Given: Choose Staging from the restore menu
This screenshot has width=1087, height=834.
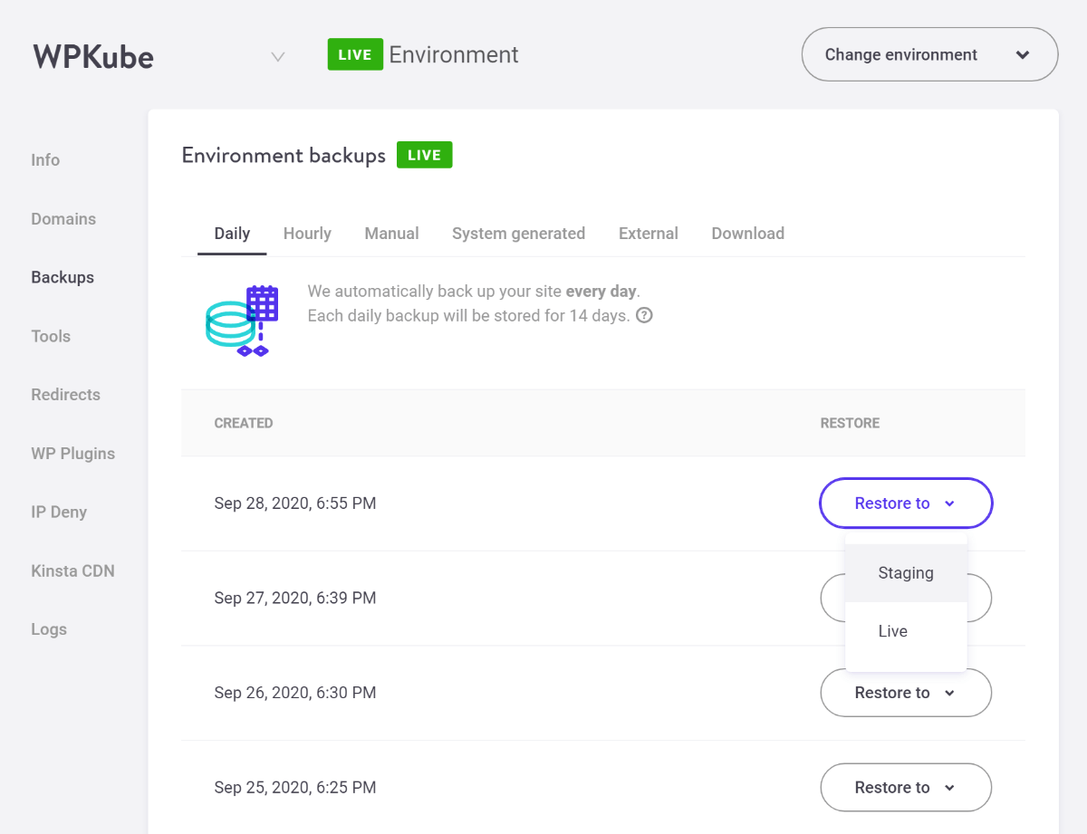Looking at the screenshot, I should (x=906, y=573).
